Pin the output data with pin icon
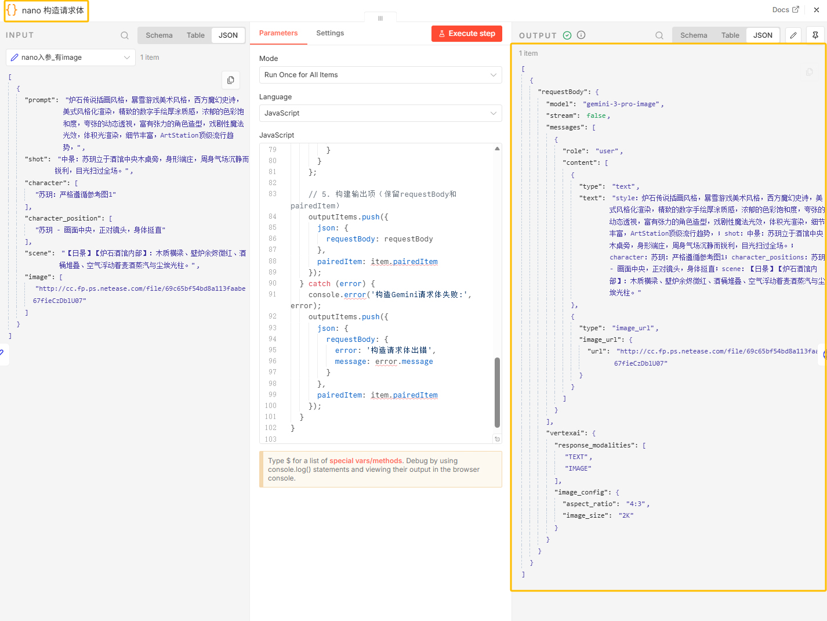 815,35
